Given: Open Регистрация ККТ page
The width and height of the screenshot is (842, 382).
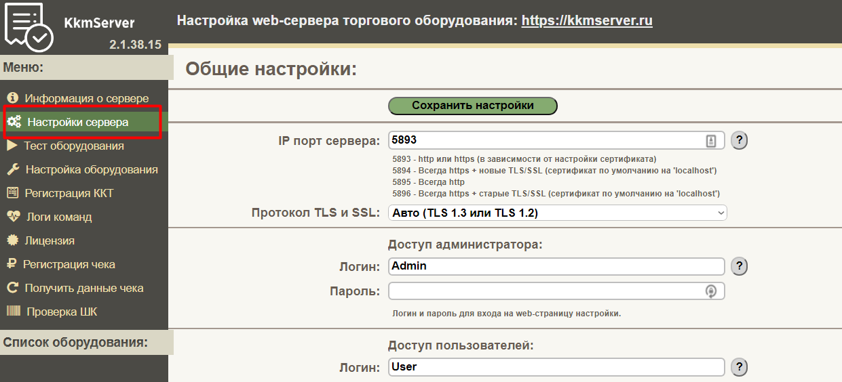Looking at the screenshot, I should (x=69, y=193).
